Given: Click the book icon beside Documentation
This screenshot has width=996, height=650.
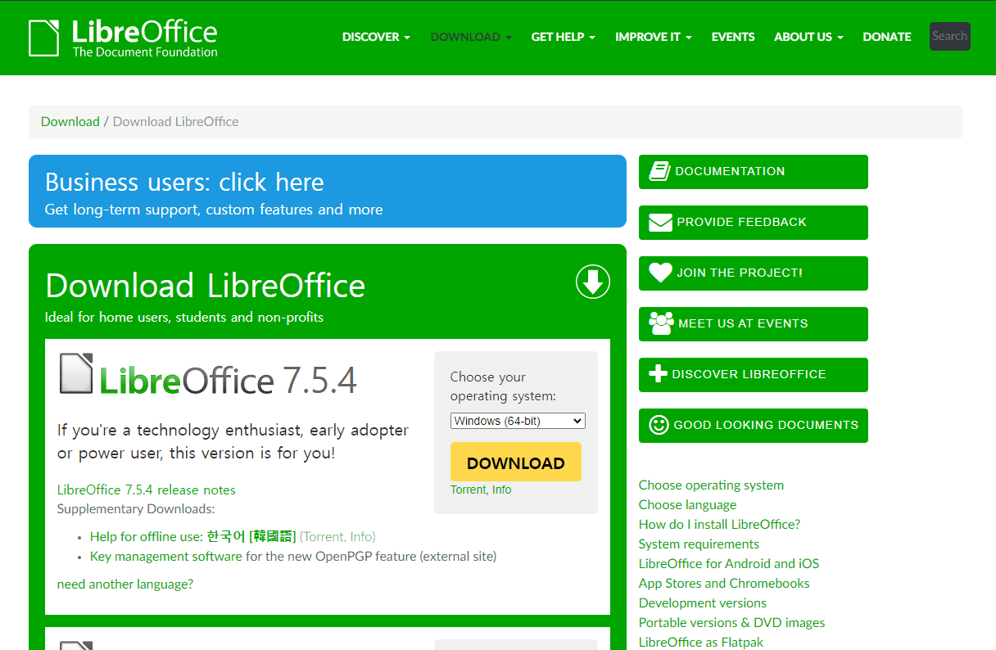Looking at the screenshot, I should [x=659, y=171].
